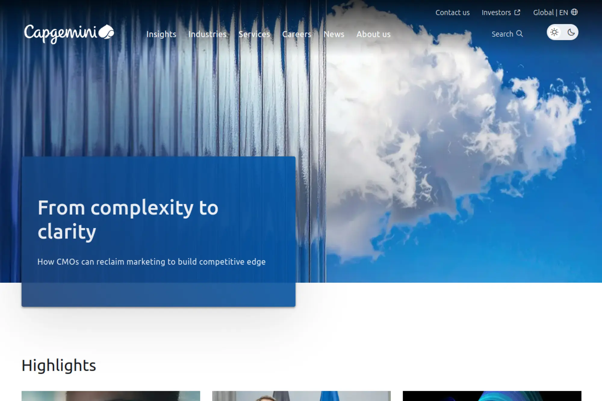Go to the News section
602x401 pixels.
(334, 34)
